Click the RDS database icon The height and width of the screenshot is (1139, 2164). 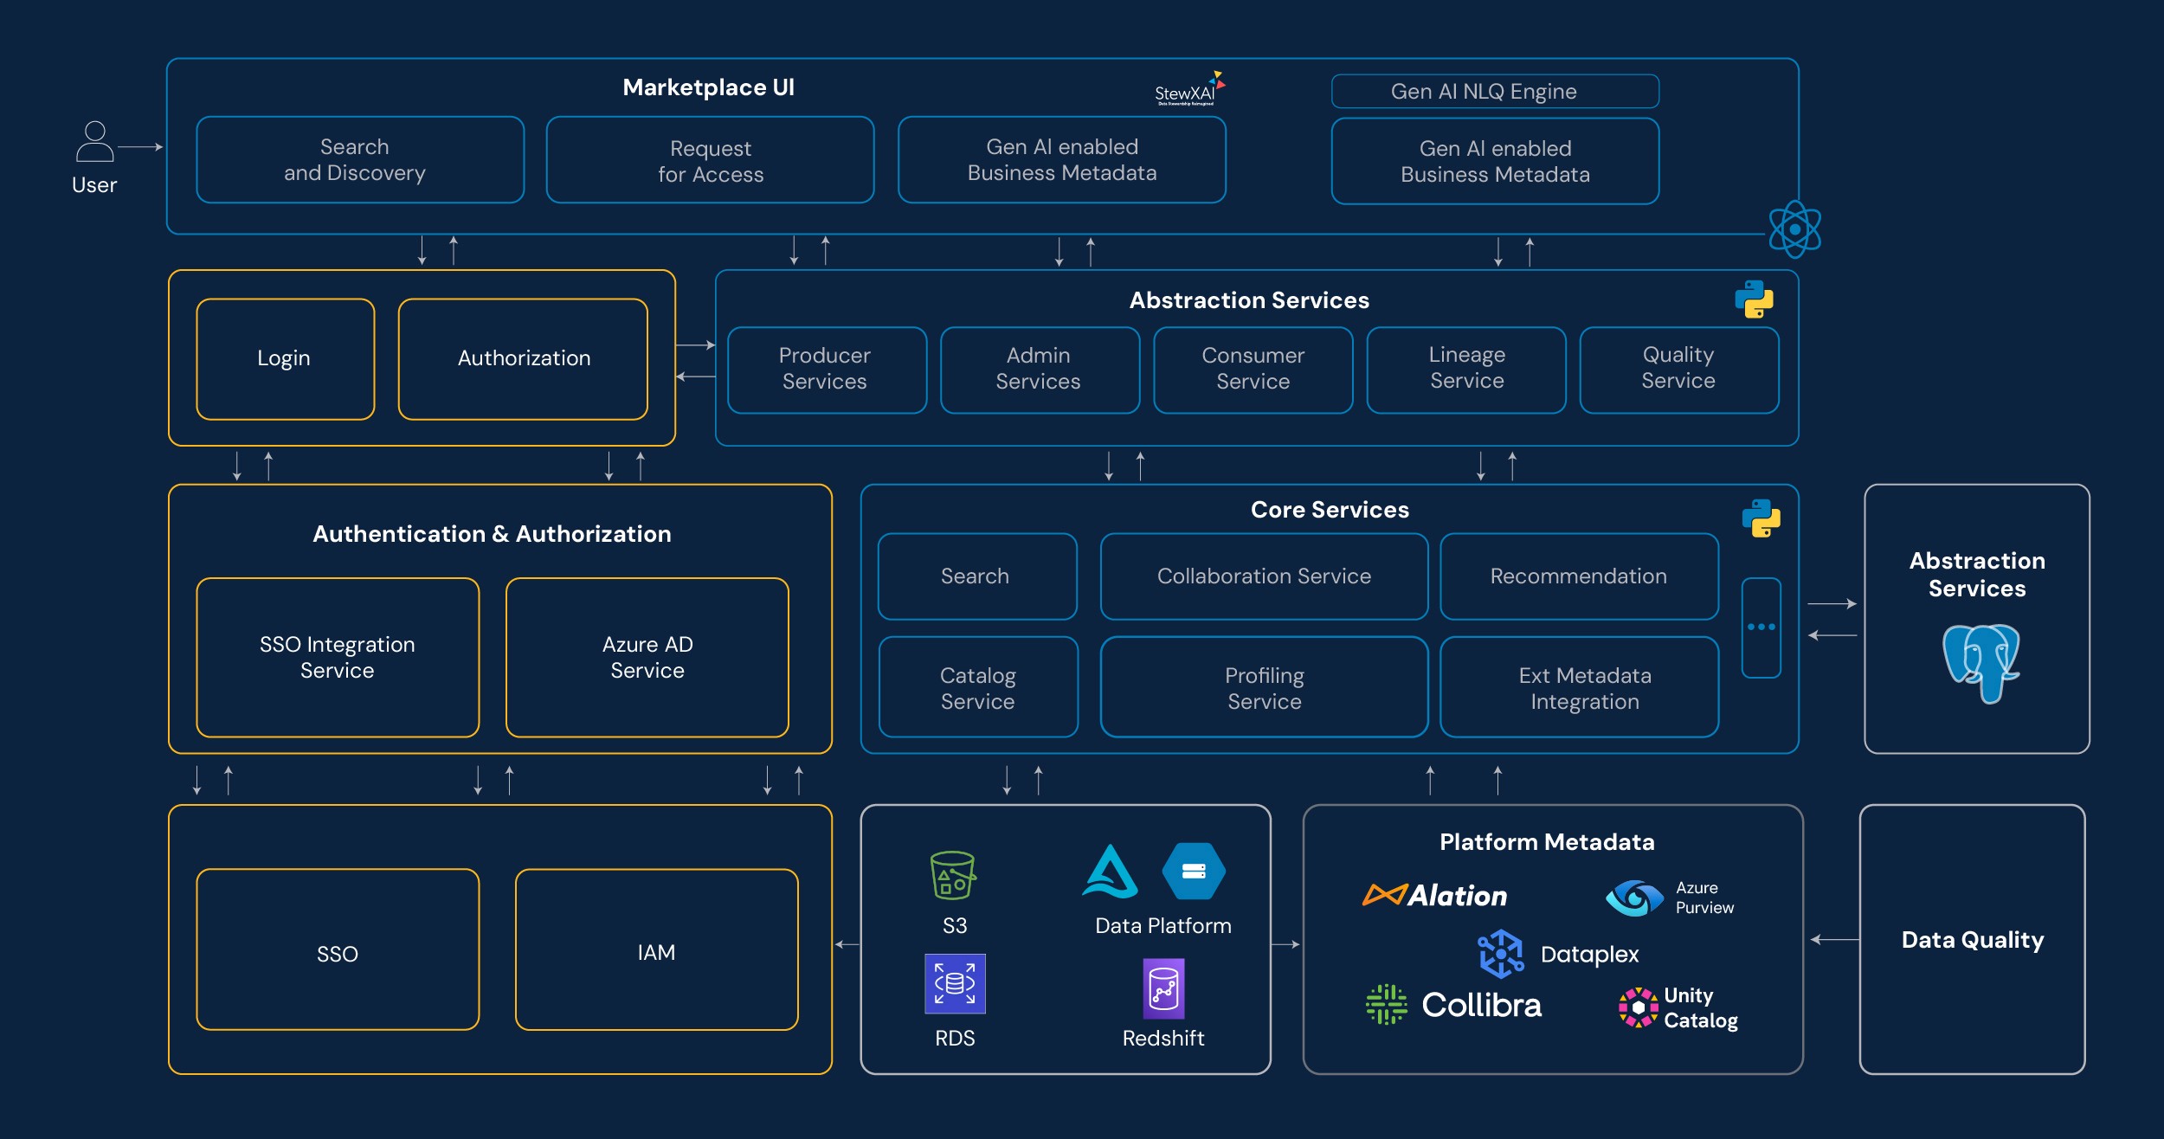click(x=955, y=984)
